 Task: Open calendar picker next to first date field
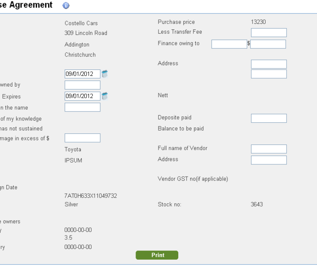(105, 74)
